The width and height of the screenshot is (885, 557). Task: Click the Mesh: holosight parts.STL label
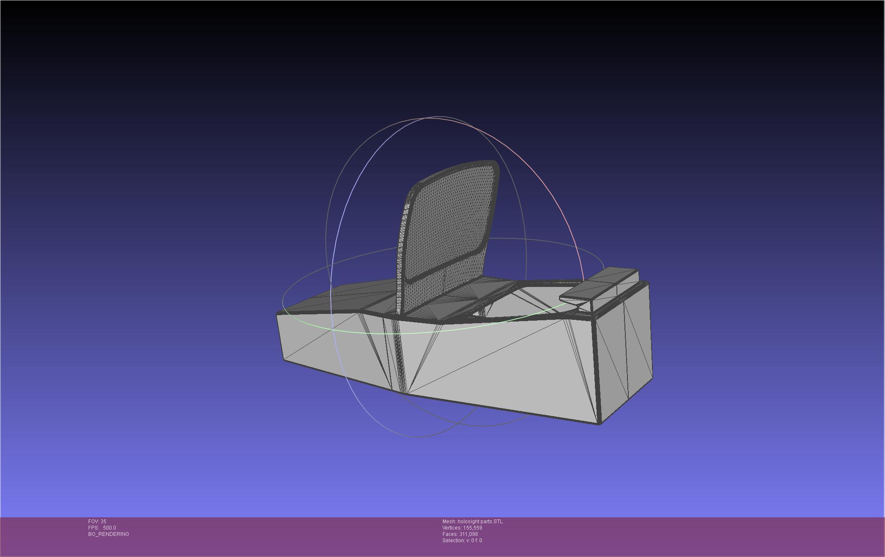472,522
